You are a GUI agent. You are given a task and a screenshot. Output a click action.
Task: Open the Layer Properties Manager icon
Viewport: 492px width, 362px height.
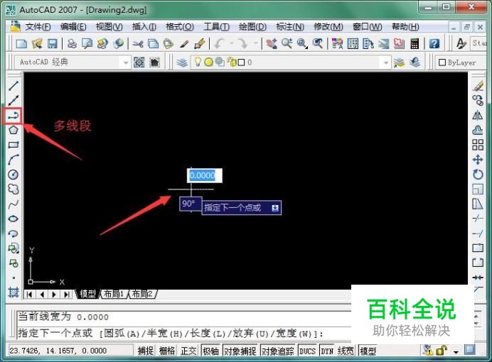click(182, 62)
